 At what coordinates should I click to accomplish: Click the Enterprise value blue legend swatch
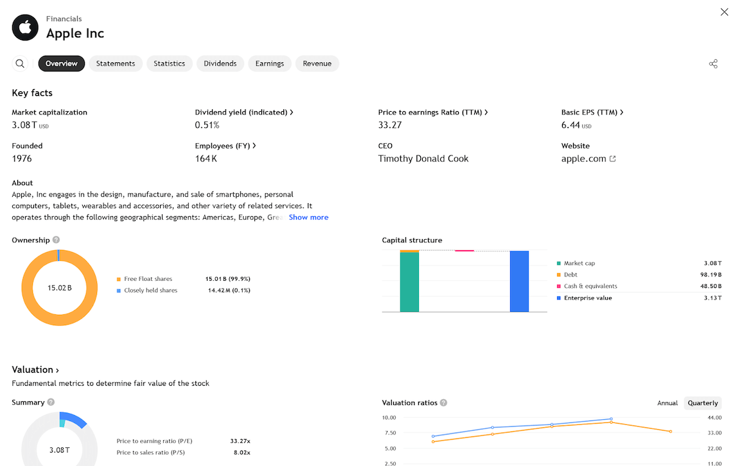[x=559, y=298]
